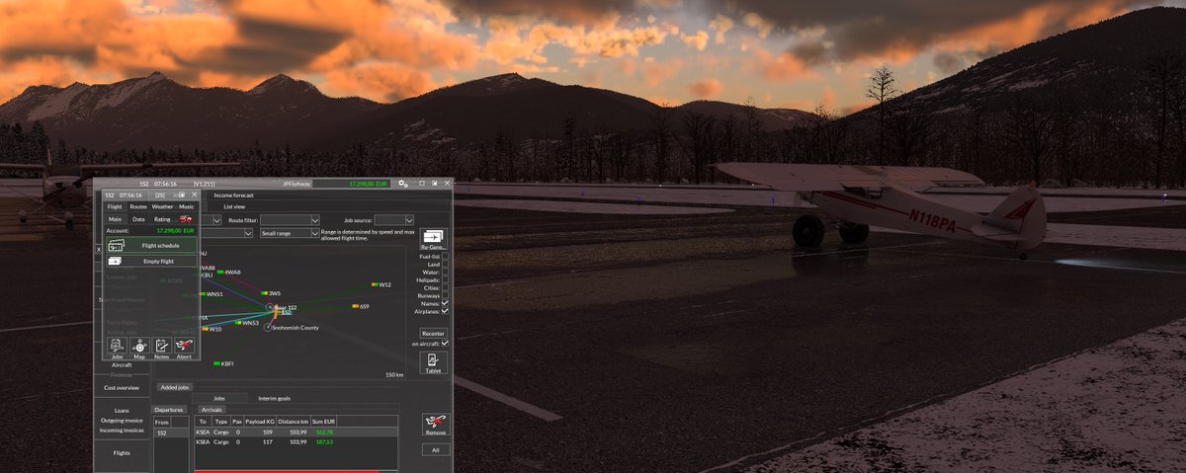
Task: Open the Job source dropdown
Action: pyautogui.click(x=394, y=220)
